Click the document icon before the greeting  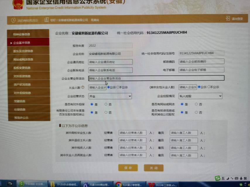click(46, 20)
